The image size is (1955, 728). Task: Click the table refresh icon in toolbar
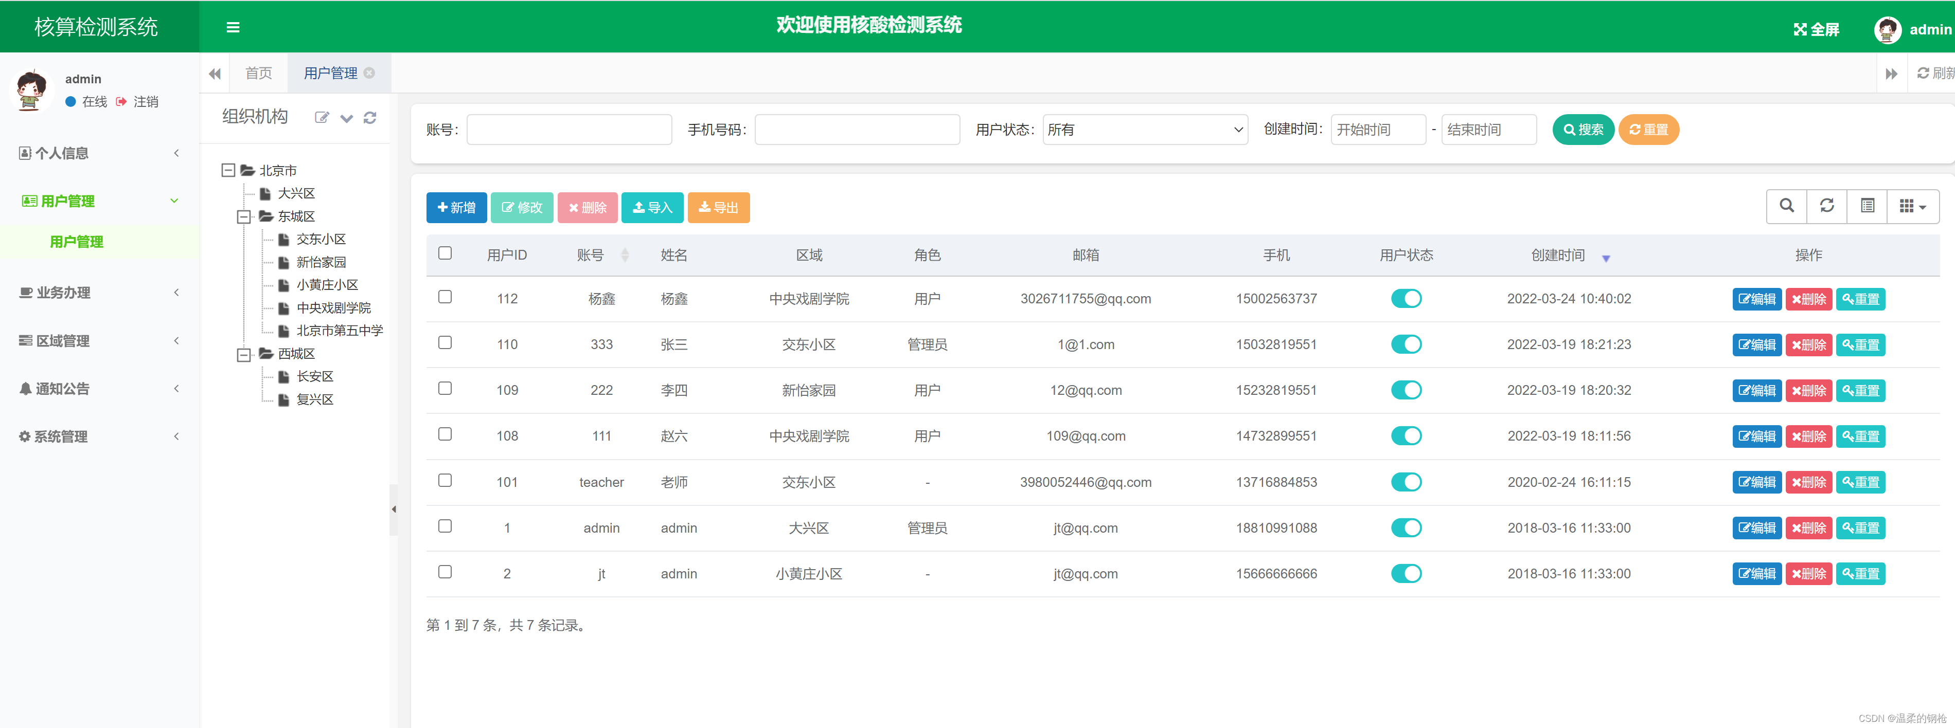pos(1827,206)
